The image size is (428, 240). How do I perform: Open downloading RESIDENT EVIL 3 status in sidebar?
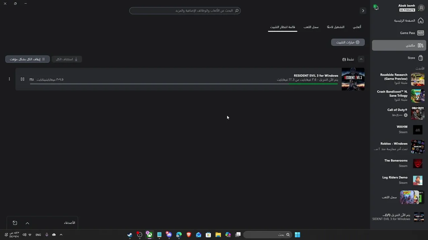pos(399,217)
